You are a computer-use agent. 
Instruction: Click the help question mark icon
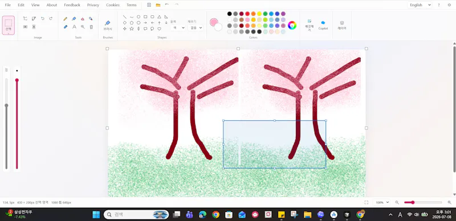pyautogui.click(x=438, y=5)
